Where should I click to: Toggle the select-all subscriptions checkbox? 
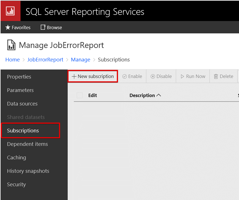80,95
